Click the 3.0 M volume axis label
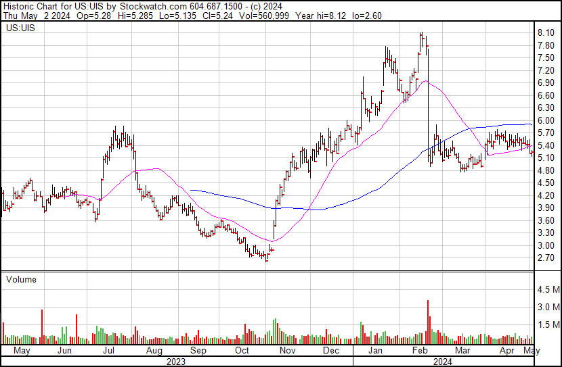This screenshot has width=562, height=367. (x=548, y=308)
